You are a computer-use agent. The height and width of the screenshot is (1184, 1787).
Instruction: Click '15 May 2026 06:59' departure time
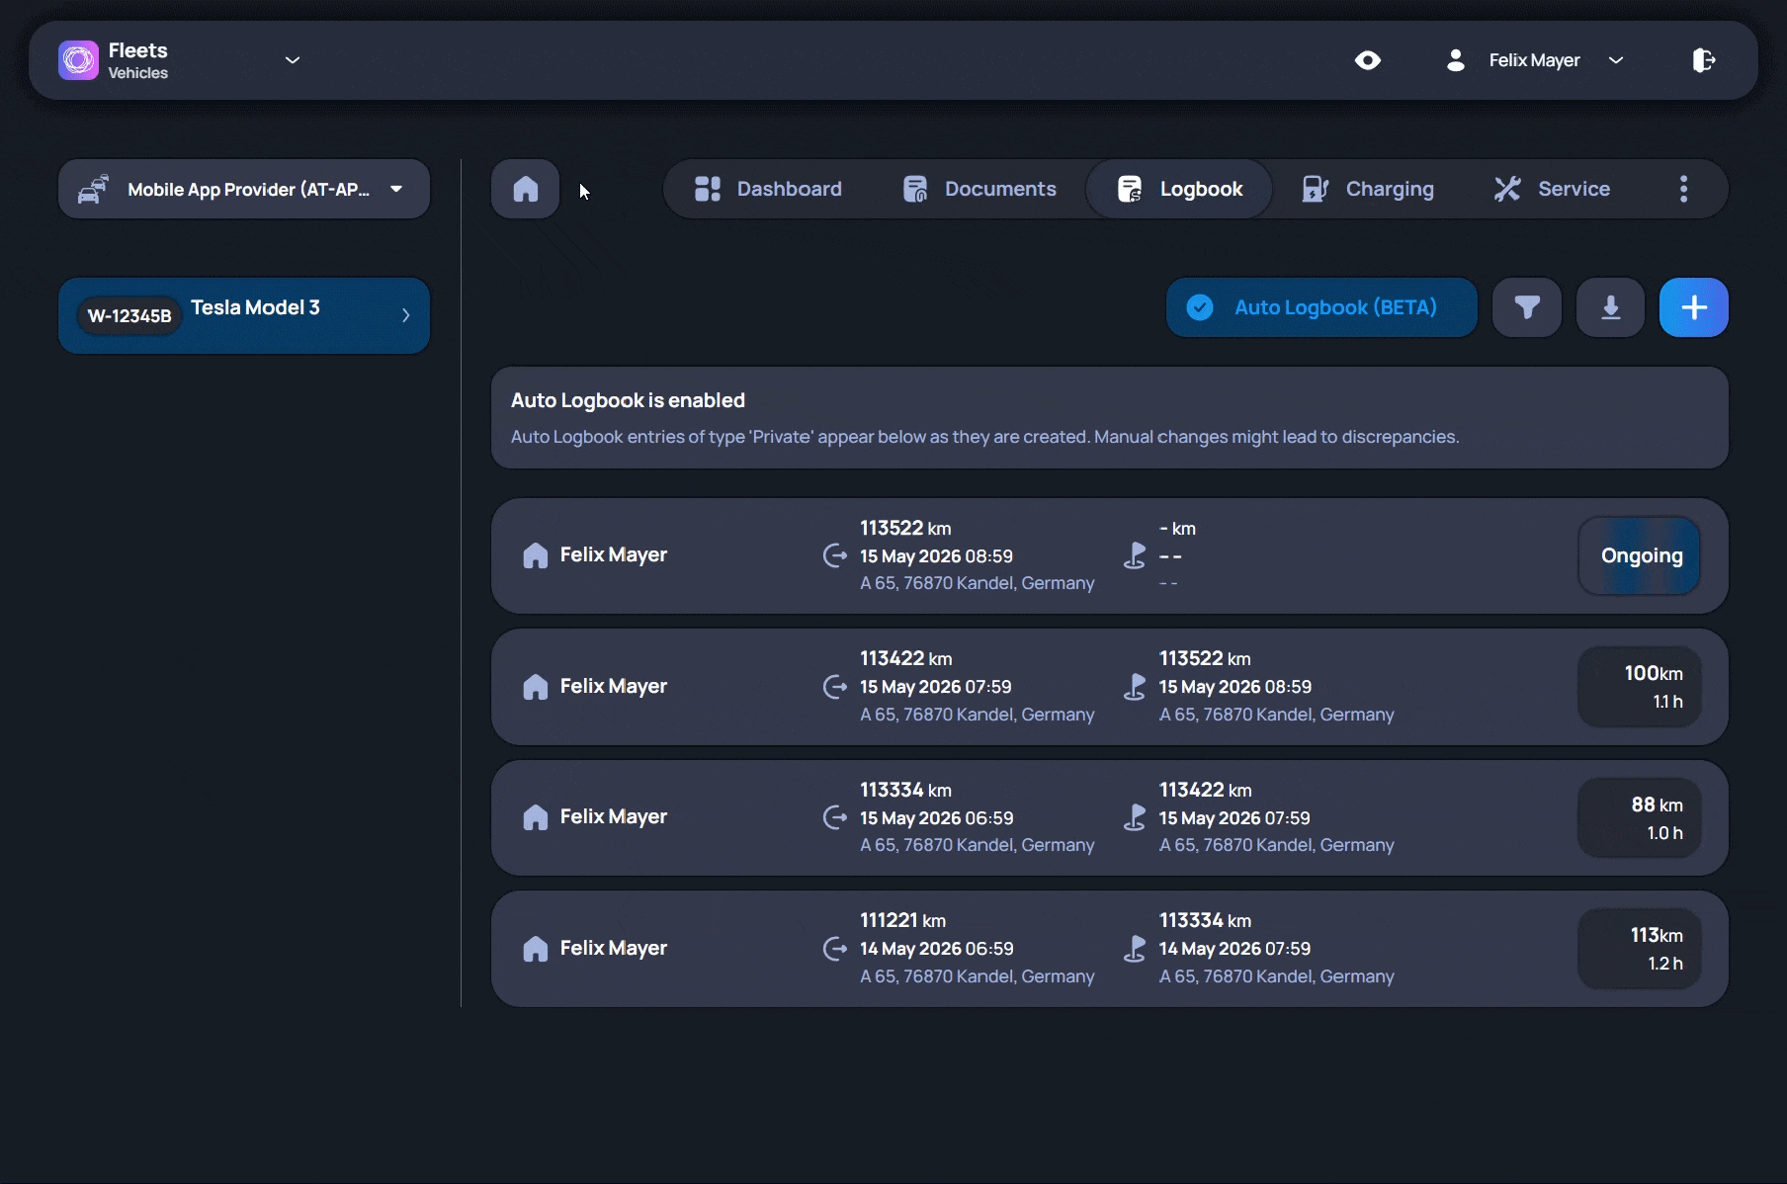(937, 818)
